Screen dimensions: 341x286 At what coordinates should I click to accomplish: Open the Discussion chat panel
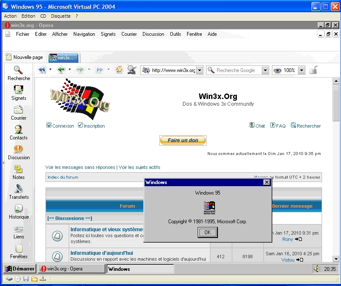pyautogui.click(x=19, y=152)
